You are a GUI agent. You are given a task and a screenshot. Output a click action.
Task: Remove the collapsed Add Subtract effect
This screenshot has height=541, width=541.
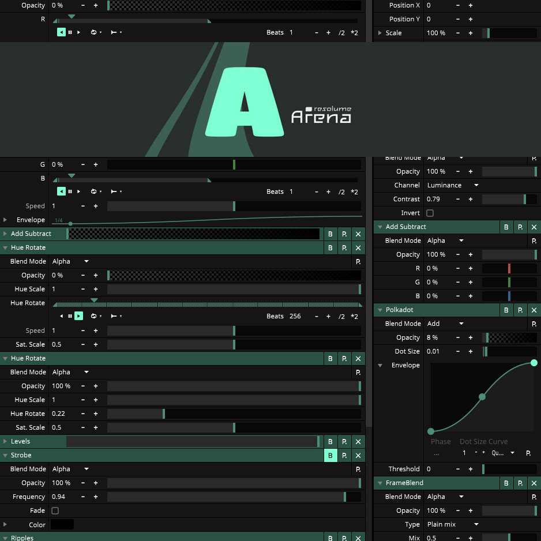(358, 234)
